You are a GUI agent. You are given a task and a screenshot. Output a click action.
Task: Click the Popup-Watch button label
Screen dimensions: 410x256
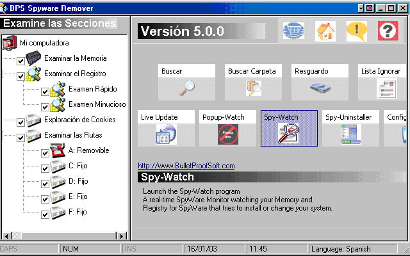(x=224, y=117)
